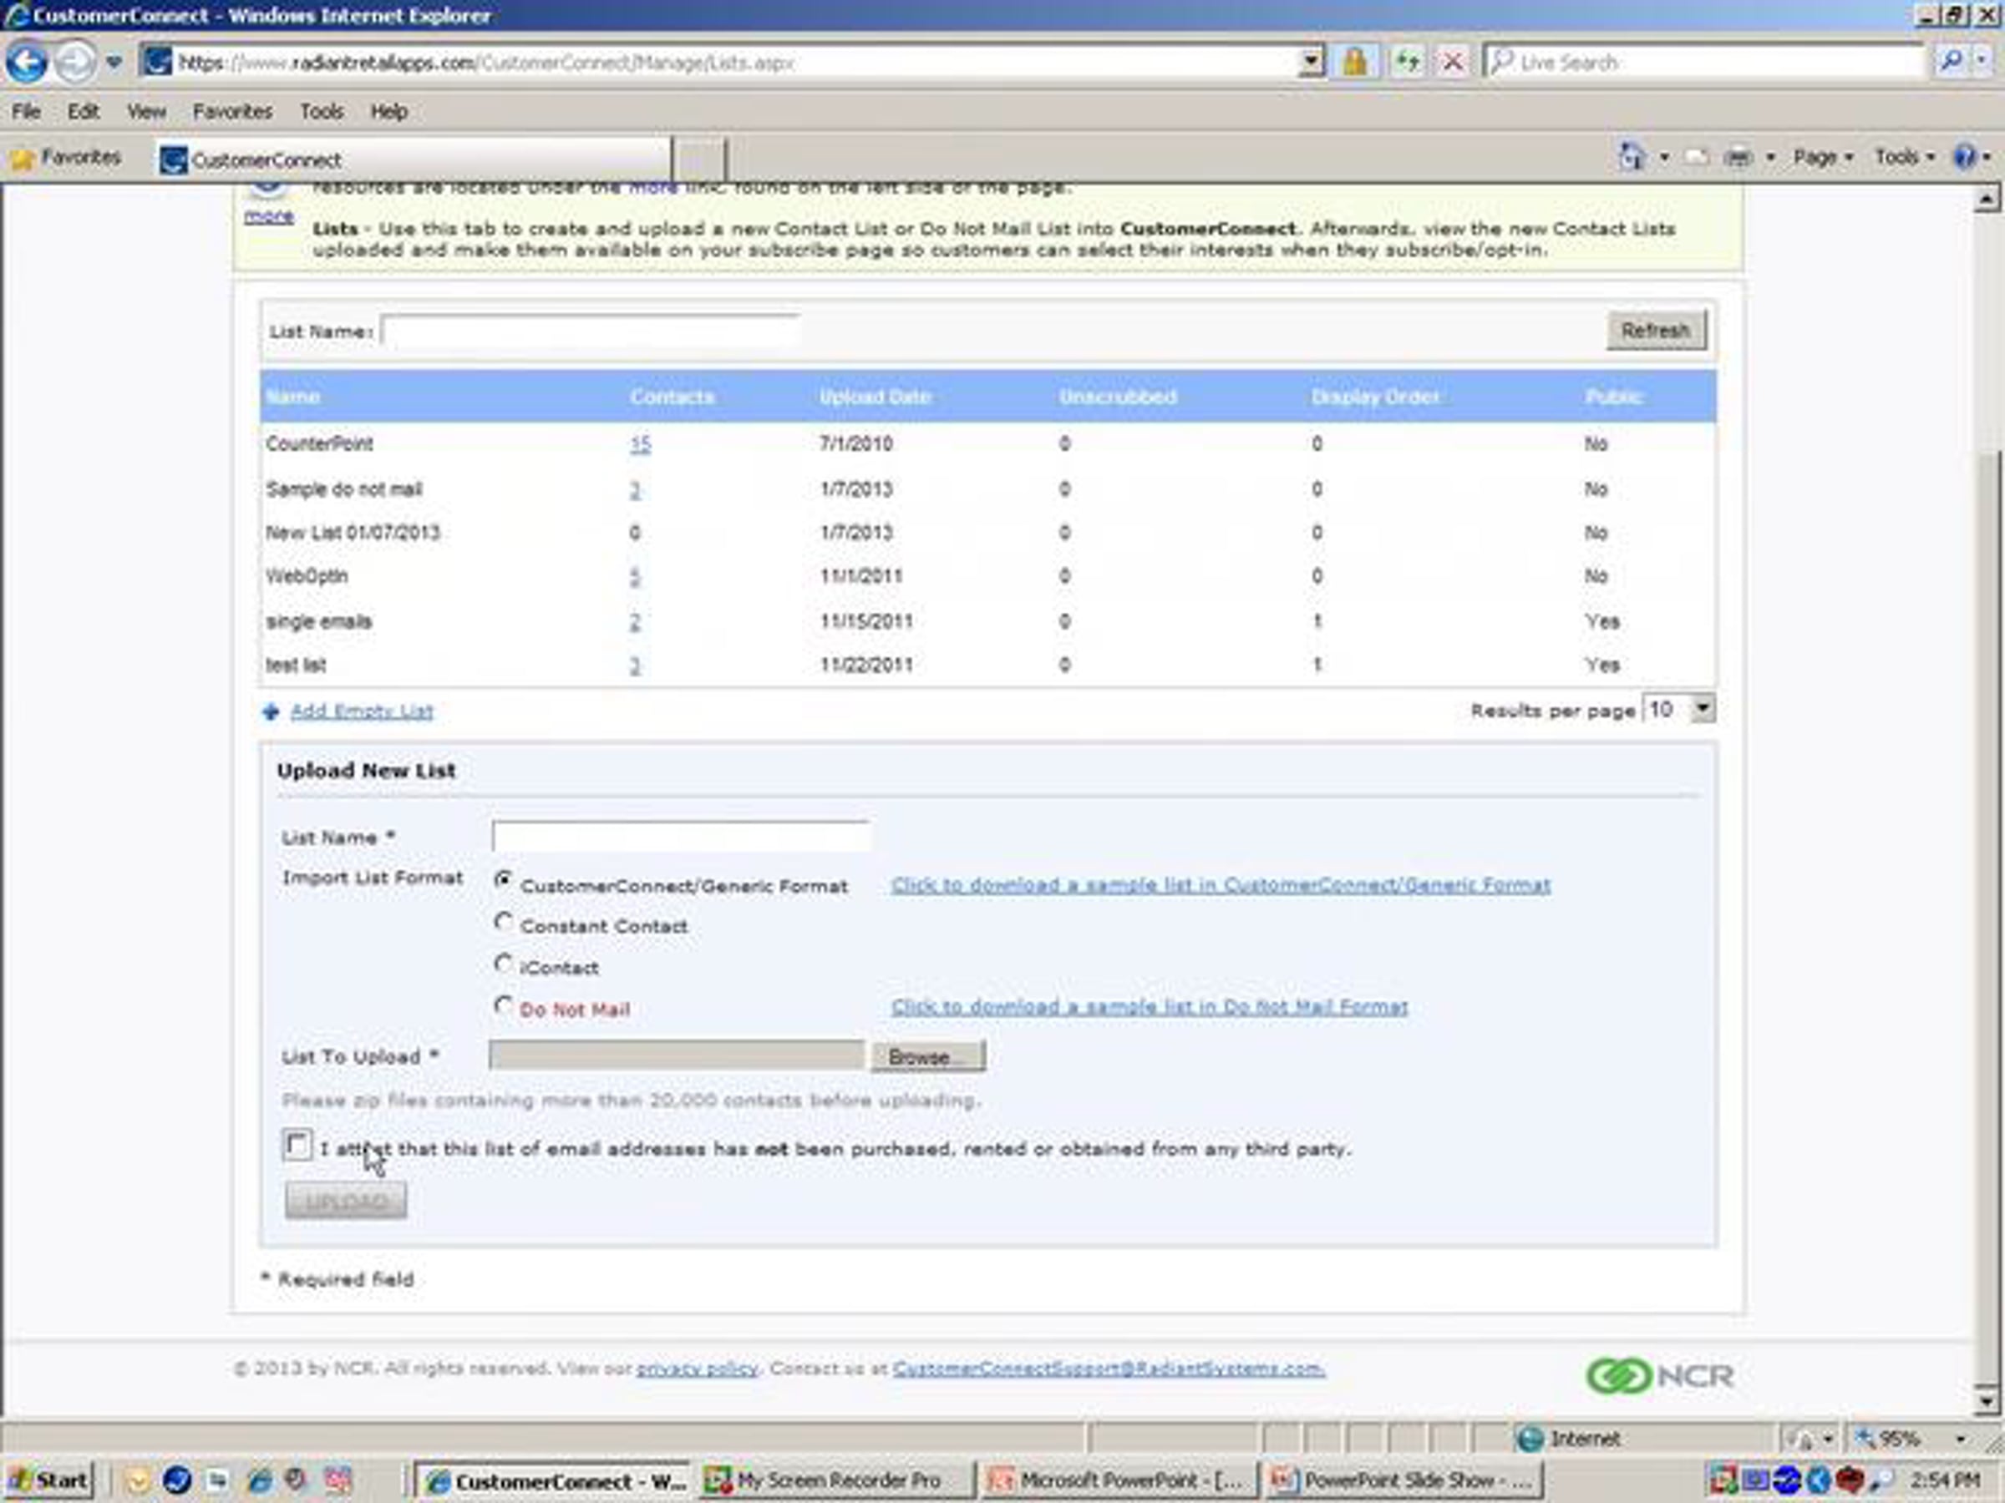Open the Results per page dropdown
Viewport: 2005px width, 1503px height.
(x=1703, y=708)
